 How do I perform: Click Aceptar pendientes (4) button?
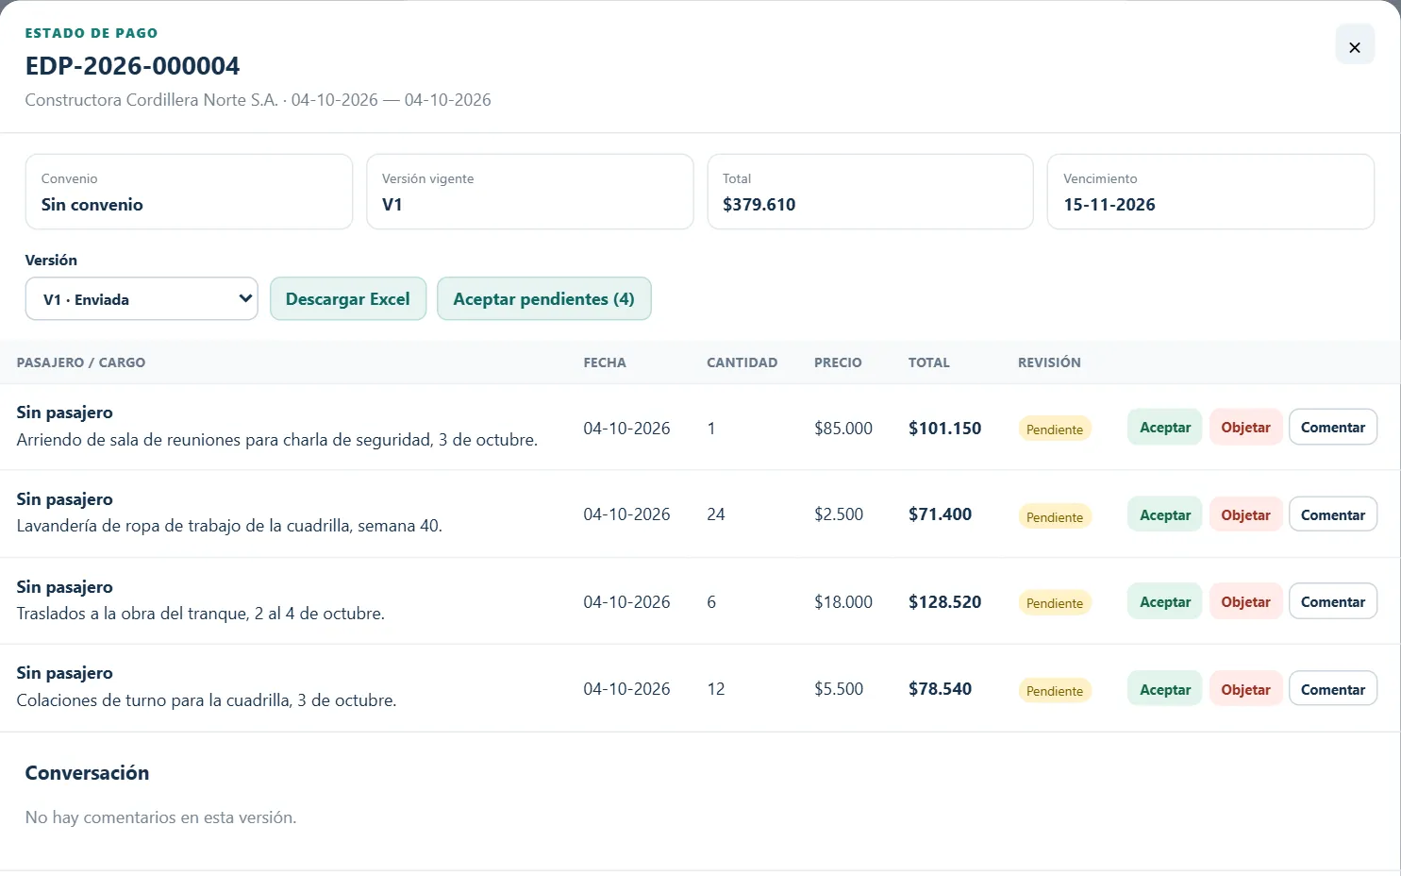(x=544, y=299)
